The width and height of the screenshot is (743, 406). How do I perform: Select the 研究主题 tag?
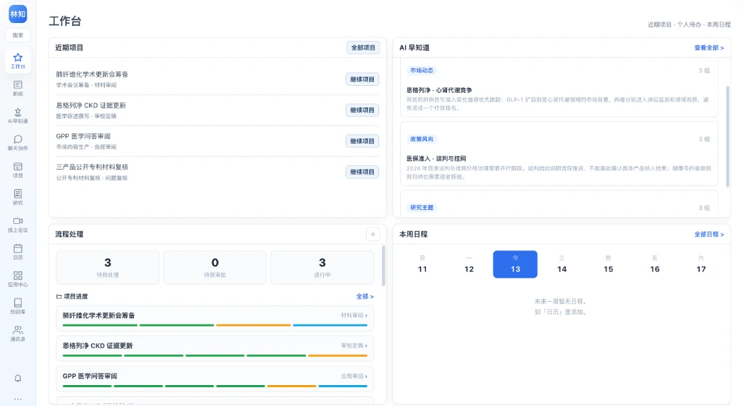421,208
